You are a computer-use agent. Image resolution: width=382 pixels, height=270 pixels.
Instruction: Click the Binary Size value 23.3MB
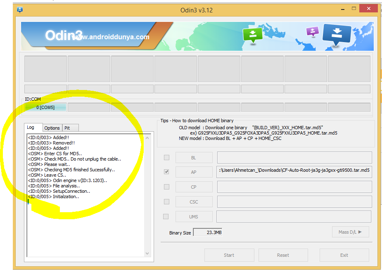tap(208, 232)
